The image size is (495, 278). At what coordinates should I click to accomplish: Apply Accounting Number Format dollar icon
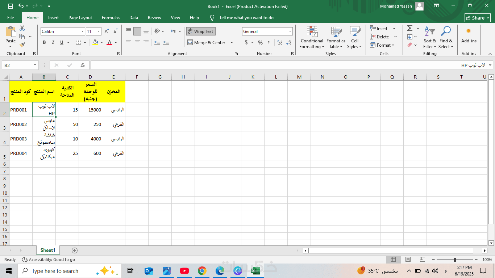pos(246,42)
